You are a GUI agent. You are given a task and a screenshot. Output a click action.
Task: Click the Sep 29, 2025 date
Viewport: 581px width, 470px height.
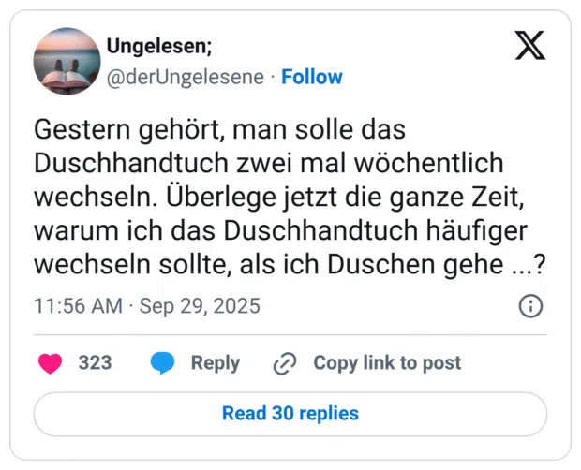[x=200, y=306]
